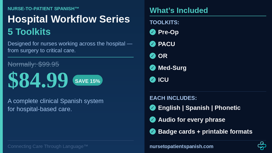
Task: Open the nursetopatientspanish.com link
Action: pos(181,147)
